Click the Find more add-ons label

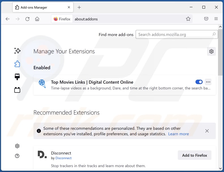pyautogui.click(x=116, y=35)
